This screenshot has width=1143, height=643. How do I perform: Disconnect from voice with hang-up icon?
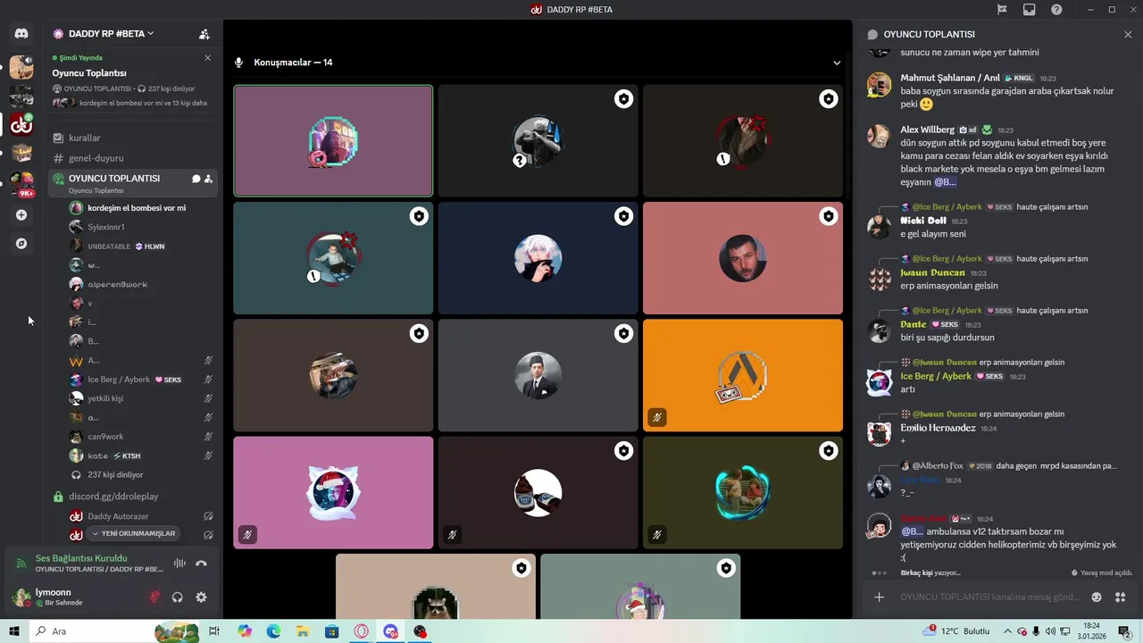pyautogui.click(x=202, y=564)
